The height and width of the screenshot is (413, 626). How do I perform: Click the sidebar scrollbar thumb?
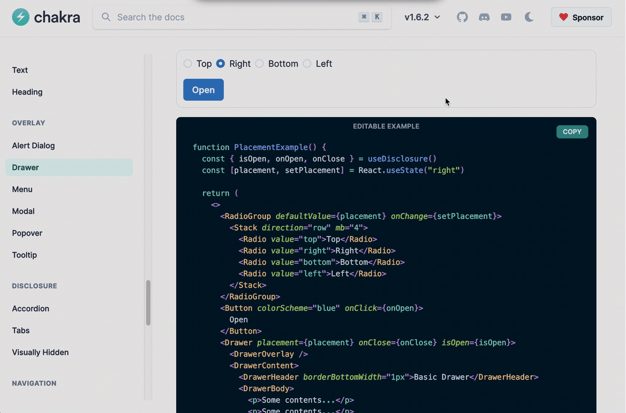pyautogui.click(x=148, y=303)
